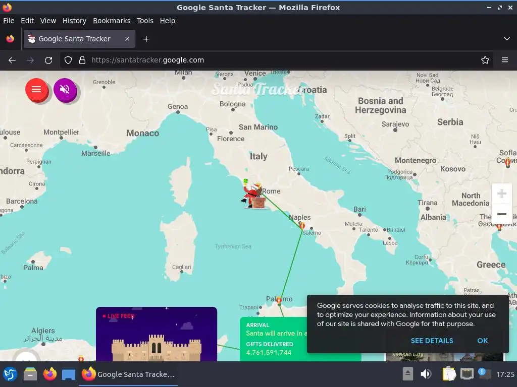This screenshot has height=387, width=517.
Task: View site security via padlock icon
Action: [82, 60]
